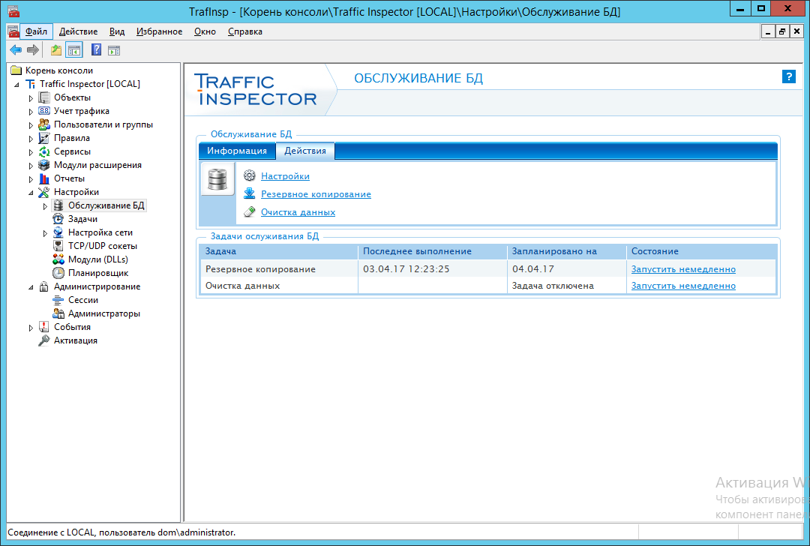Toggle the action pane toolbar icon
The image size is (810, 546).
114,50
